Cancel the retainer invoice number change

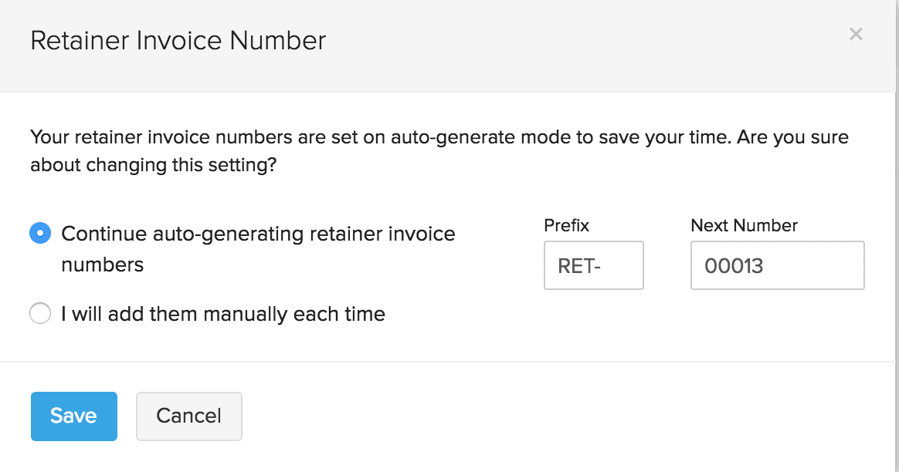[x=188, y=416]
